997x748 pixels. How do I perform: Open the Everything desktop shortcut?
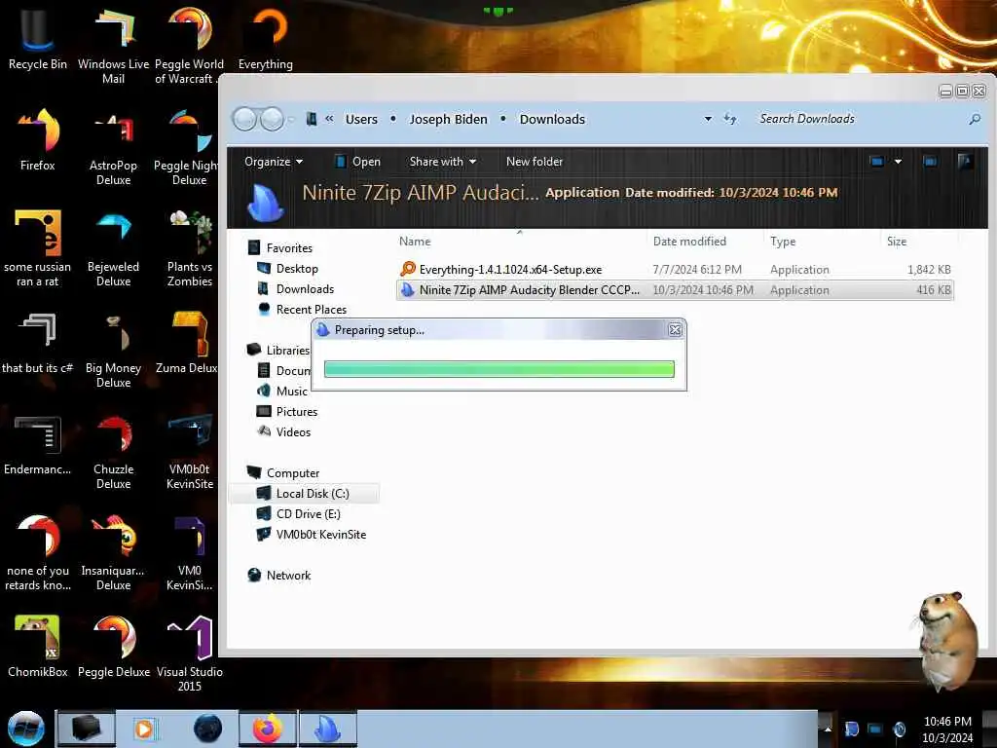tap(266, 38)
